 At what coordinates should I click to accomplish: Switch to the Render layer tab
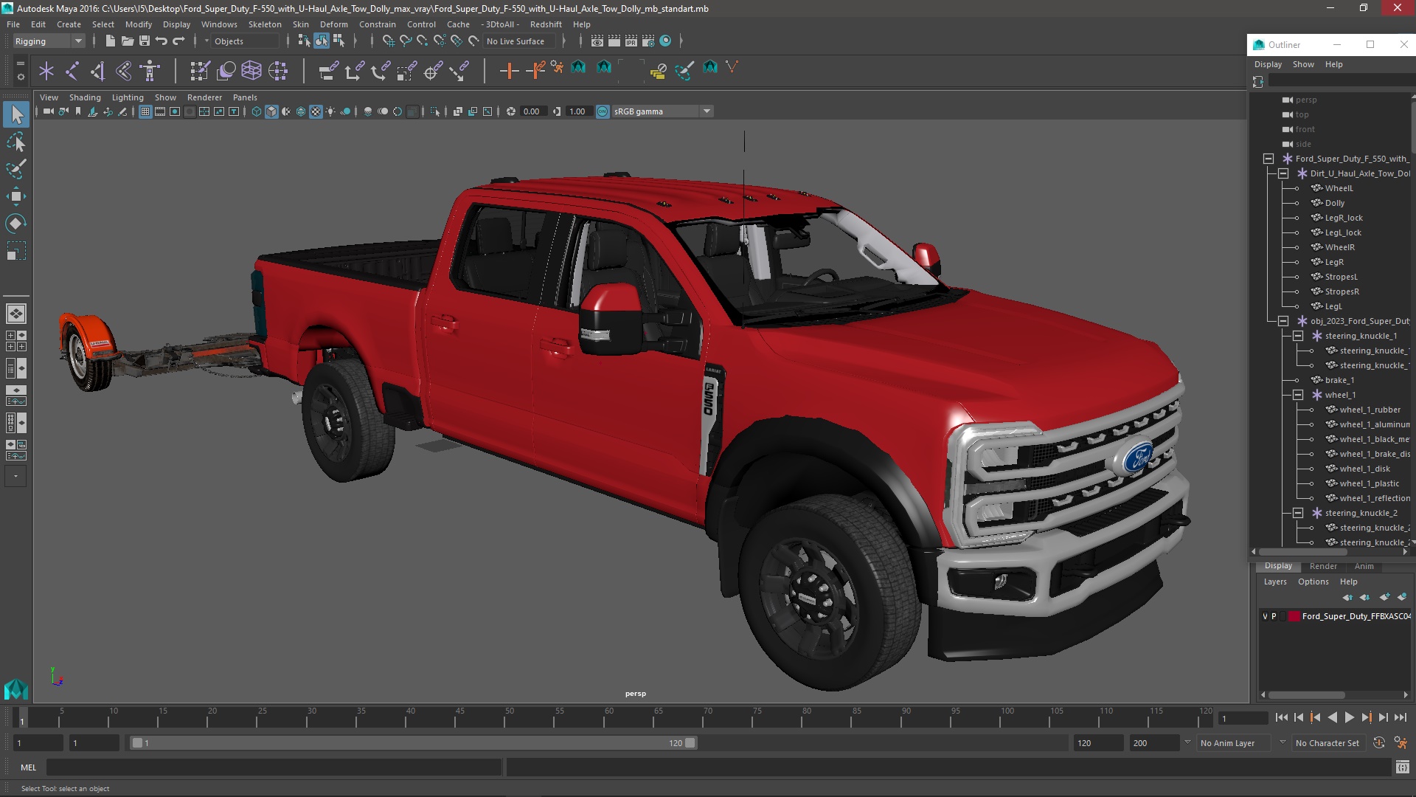coord(1323,566)
